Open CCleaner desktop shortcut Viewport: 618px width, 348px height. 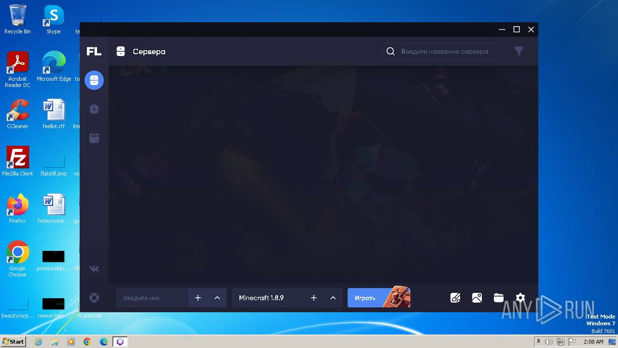[x=17, y=114]
